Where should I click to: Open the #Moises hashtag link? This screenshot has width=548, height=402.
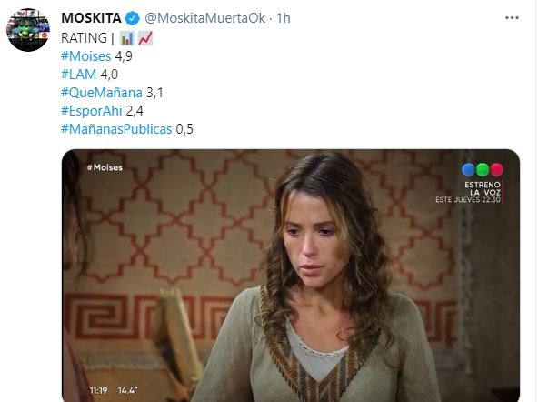pyautogui.click(x=86, y=56)
